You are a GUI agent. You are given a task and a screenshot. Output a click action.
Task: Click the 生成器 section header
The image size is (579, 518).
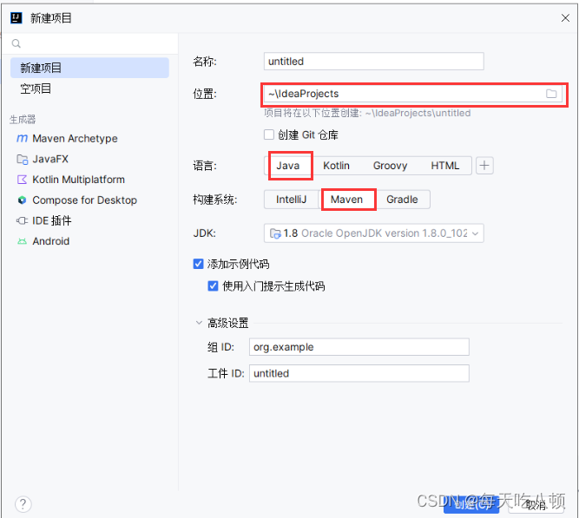coord(23,119)
